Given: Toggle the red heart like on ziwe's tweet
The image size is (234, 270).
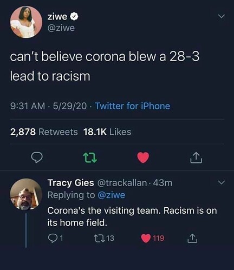Looking at the screenshot, I should (x=143, y=157).
